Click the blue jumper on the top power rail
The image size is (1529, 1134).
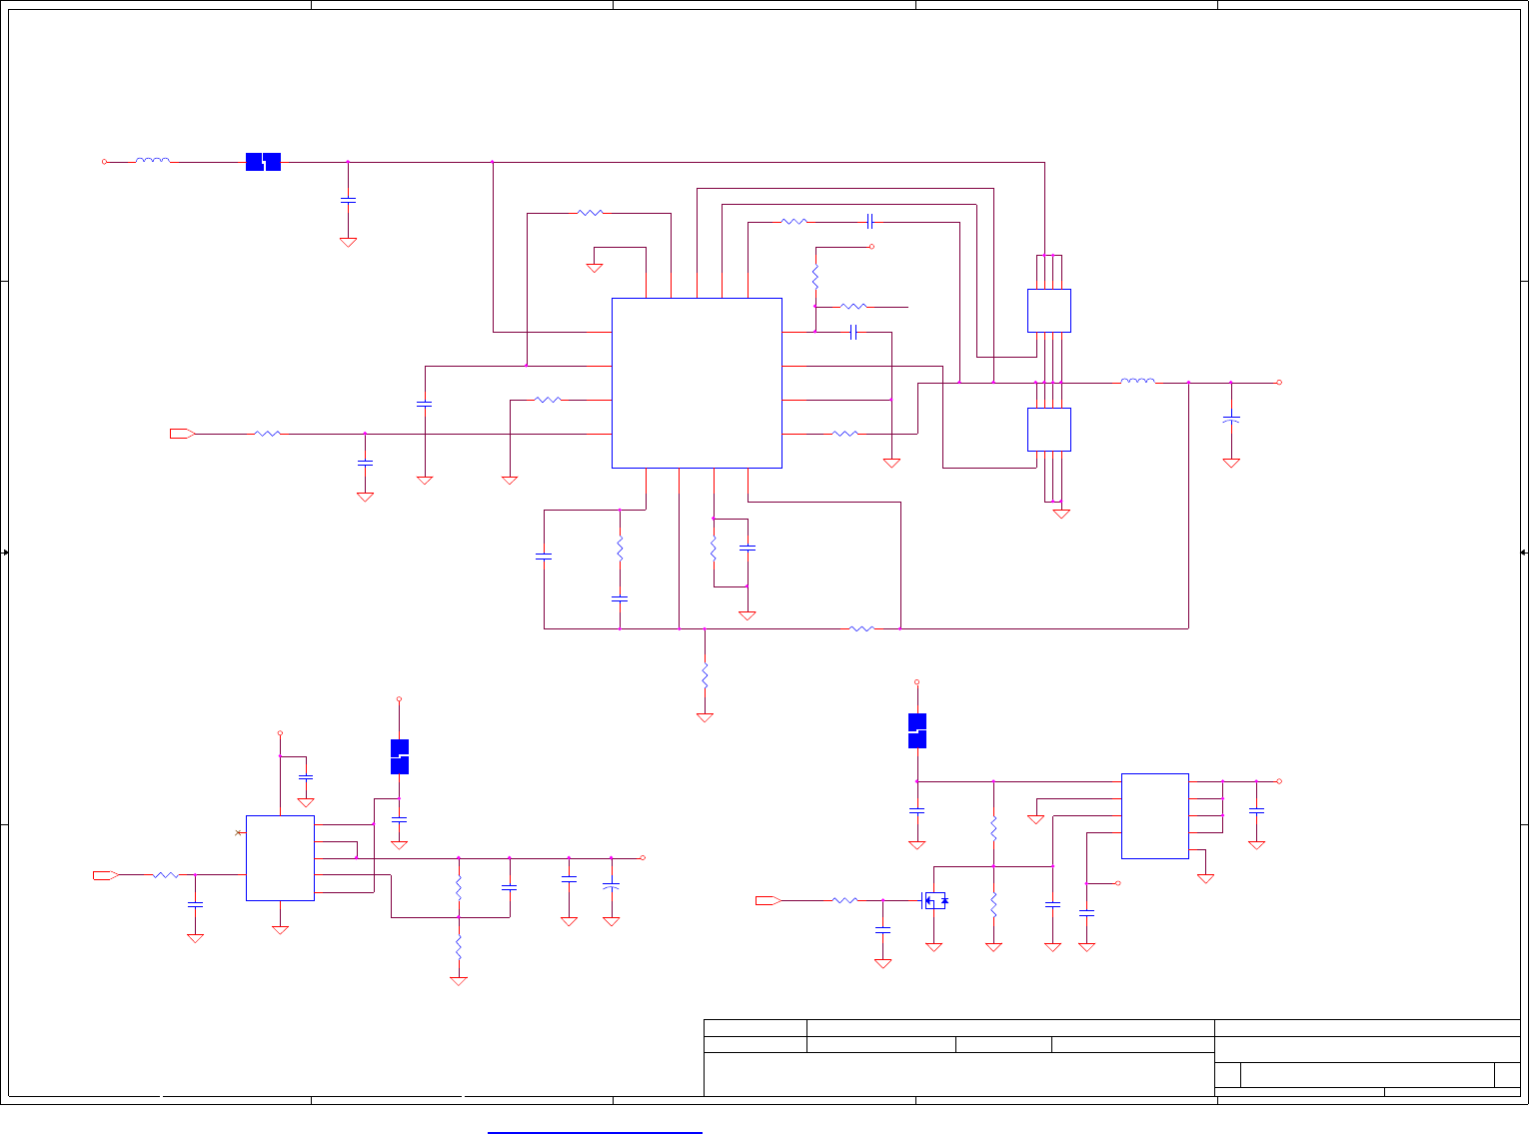click(x=263, y=161)
